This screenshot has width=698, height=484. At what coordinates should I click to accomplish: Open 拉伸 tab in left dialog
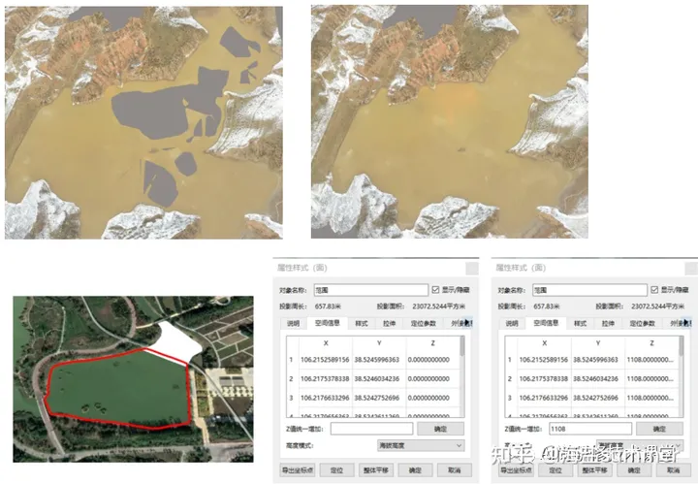(x=389, y=323)
